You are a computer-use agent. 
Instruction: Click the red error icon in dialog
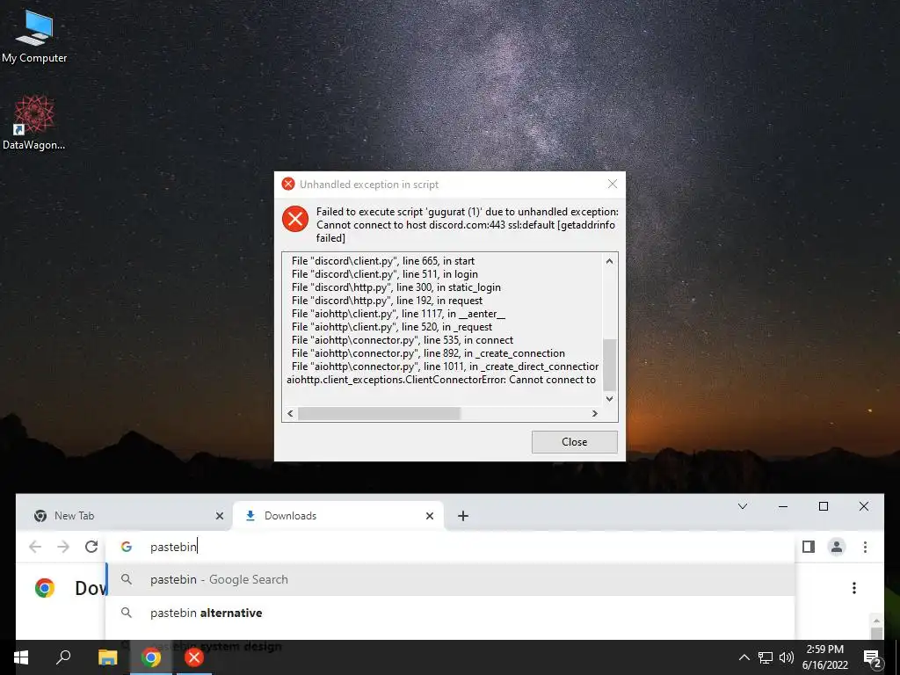coord(295,219)
